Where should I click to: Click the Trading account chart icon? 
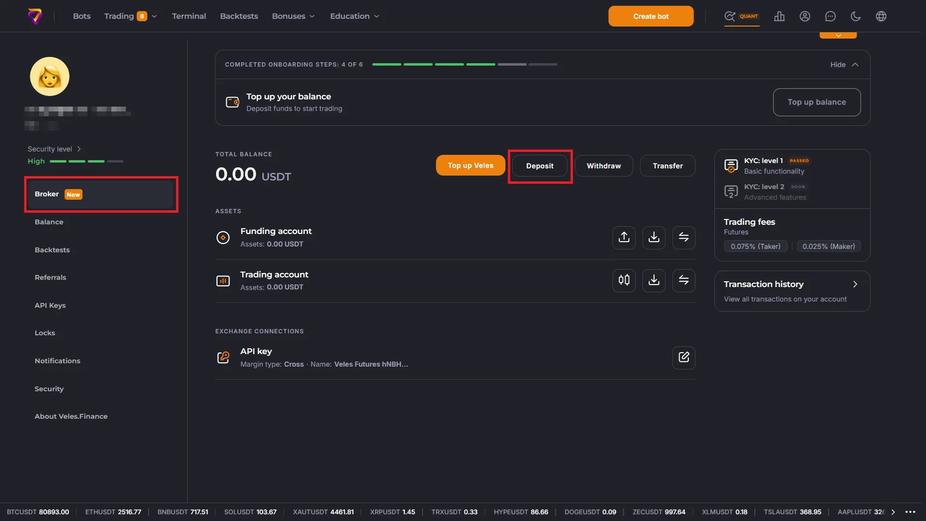coord(223,281)
